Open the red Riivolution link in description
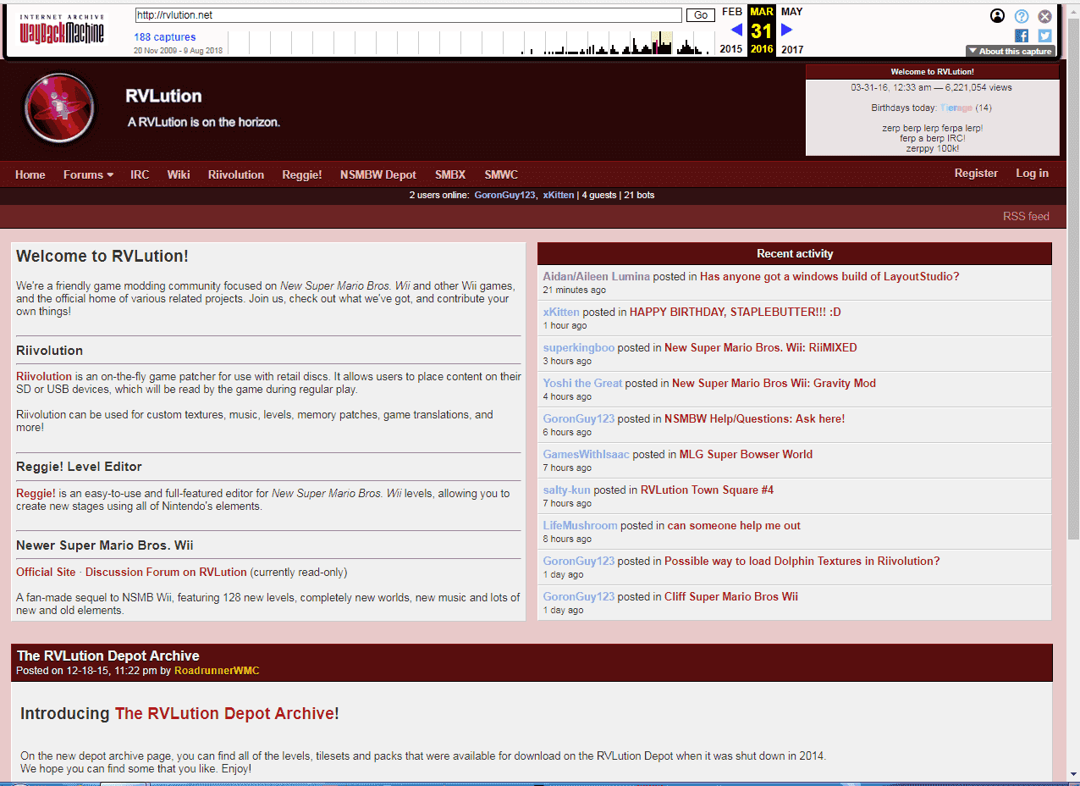 [x=44, y=376]
